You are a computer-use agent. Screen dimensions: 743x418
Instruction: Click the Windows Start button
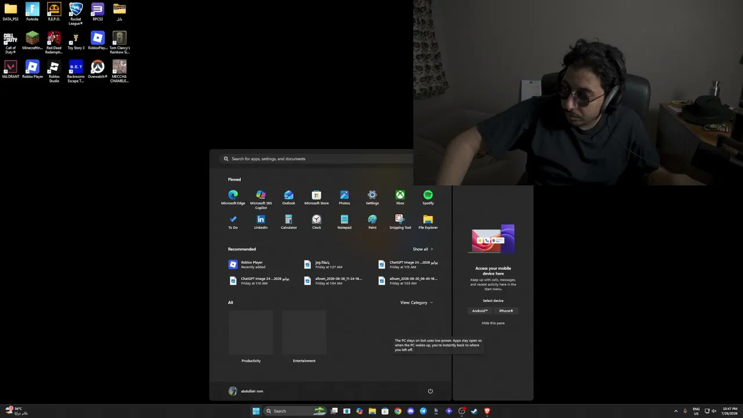(256, 411)
